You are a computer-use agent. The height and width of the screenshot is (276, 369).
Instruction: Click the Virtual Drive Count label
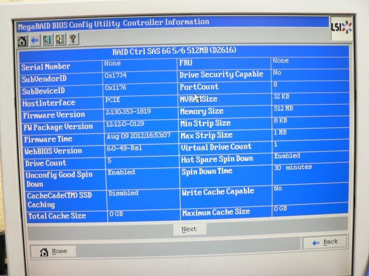(x=216, y=147)
